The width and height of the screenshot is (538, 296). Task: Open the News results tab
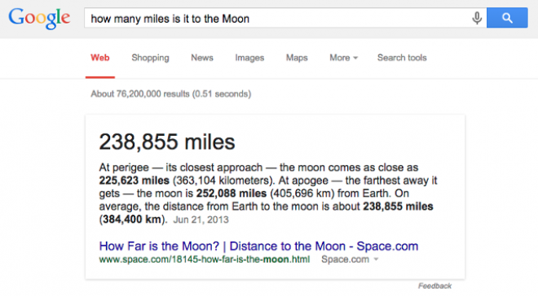pyautogui.click(x=202, y=58)
